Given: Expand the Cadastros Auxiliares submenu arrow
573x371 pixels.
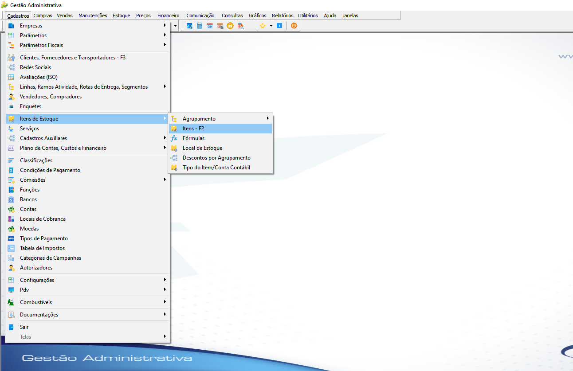Looking at the screenshot, I should coord(165,138).
